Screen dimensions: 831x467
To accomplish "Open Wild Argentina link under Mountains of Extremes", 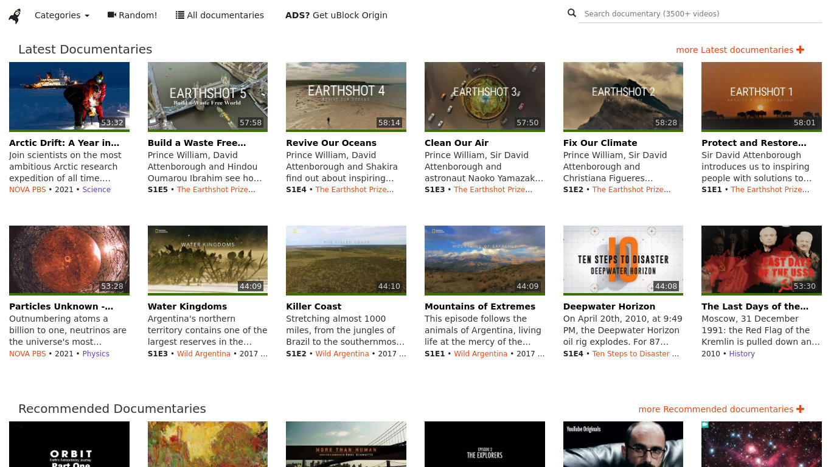I will 481,354.
